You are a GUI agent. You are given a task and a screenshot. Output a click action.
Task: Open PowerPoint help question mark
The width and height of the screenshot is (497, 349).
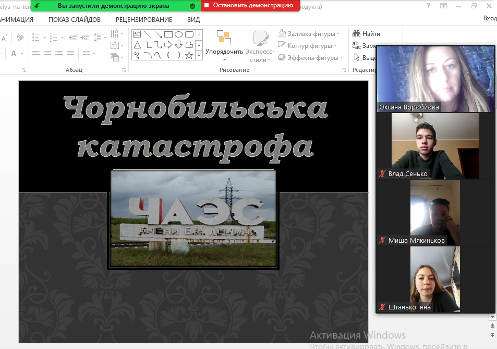(428, 6)
